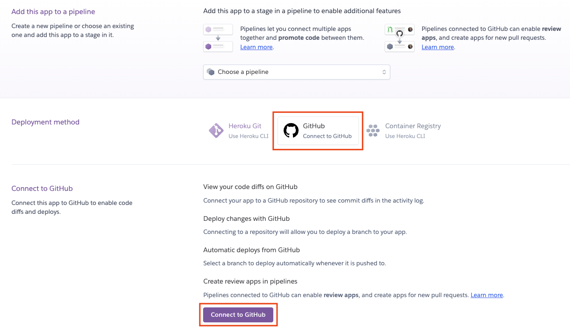Click the dropdown arrows of pipeline selector
The image size is (570, 335).
click(384, 72)
